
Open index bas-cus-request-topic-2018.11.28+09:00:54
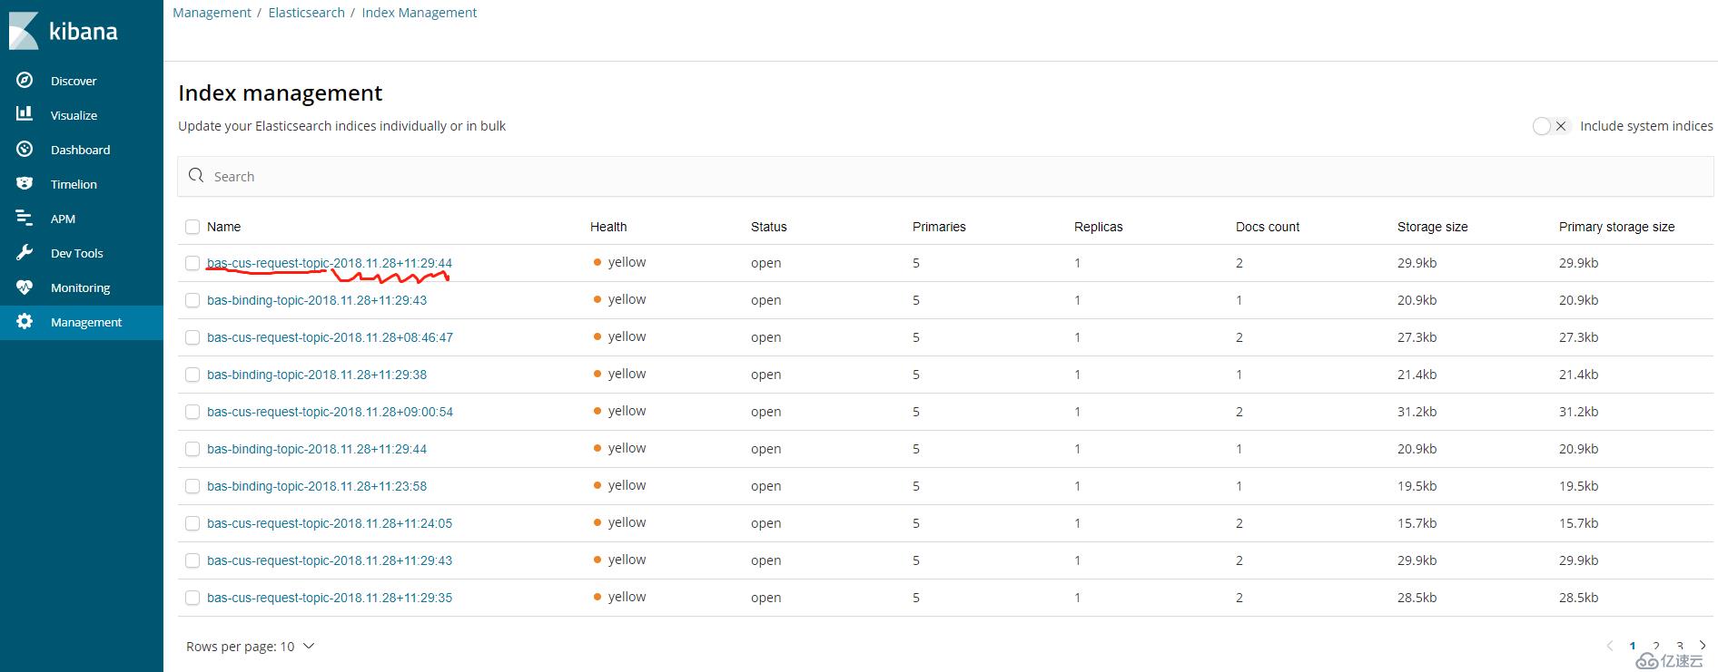pos(330,412)
